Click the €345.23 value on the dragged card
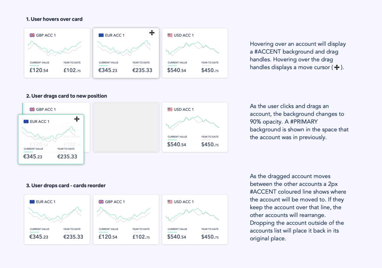The height and width of the screenshot is (268, 382). tap(33, 156)
